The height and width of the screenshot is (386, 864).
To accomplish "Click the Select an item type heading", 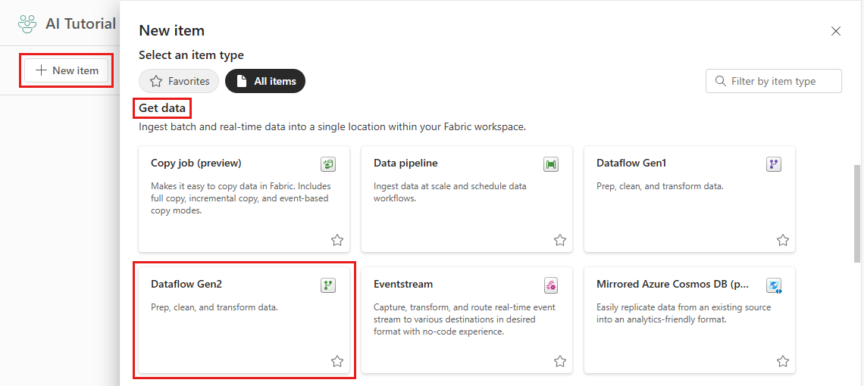I will [191, 55].
